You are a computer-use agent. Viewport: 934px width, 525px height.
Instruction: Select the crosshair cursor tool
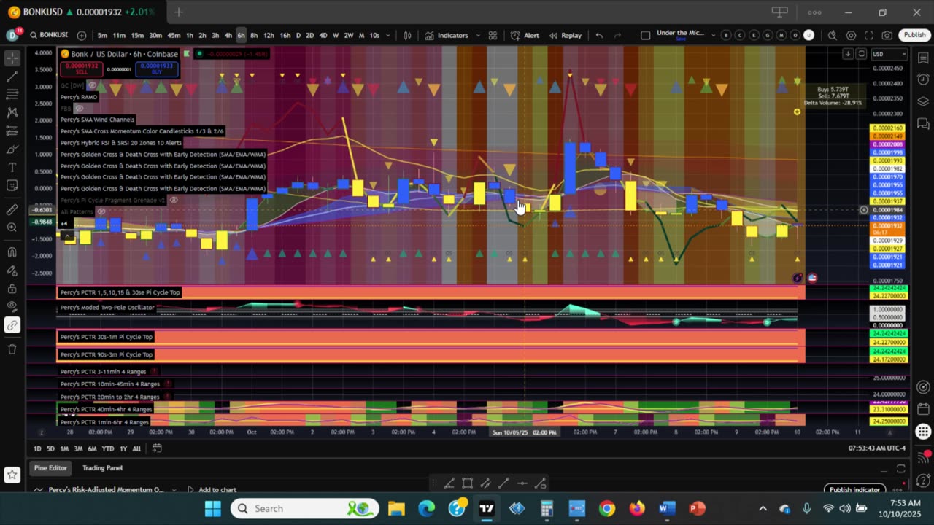(12, 58)
